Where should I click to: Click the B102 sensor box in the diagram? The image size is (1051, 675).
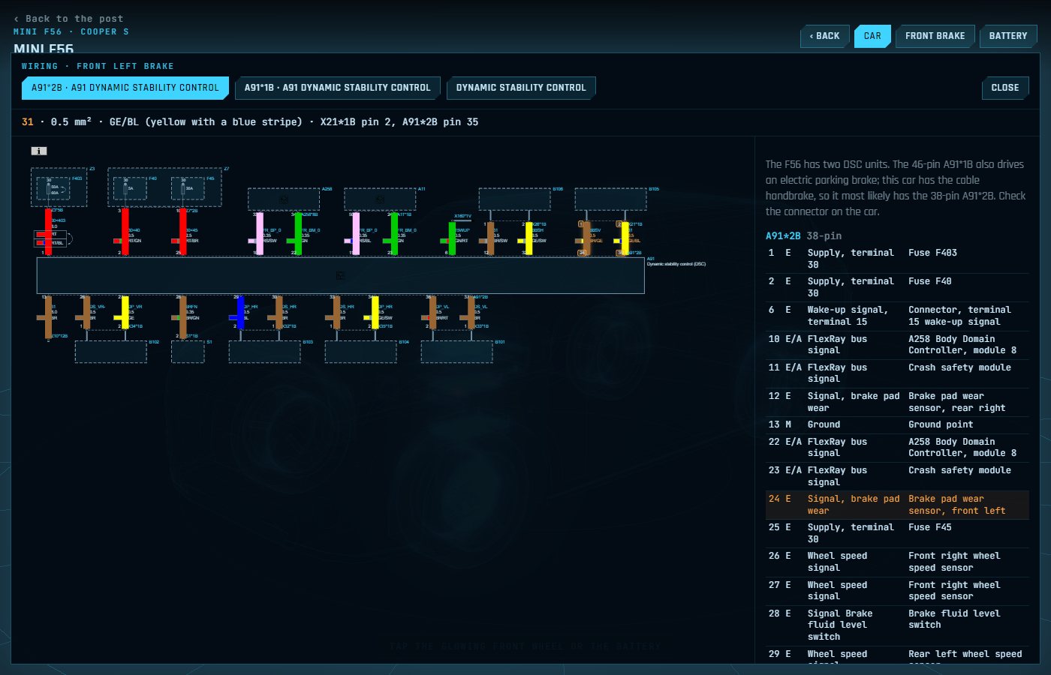point(111,352)
